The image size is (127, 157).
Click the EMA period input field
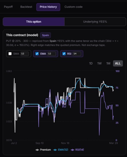[x=52, y=54]
